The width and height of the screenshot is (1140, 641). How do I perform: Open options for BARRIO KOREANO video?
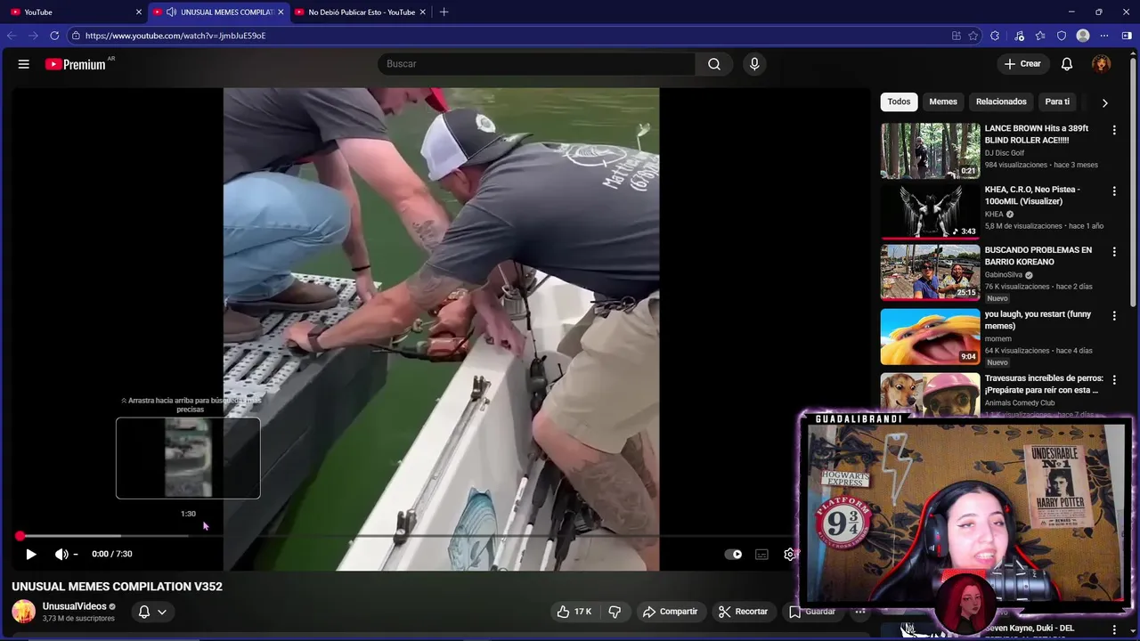coord(1113,252)
